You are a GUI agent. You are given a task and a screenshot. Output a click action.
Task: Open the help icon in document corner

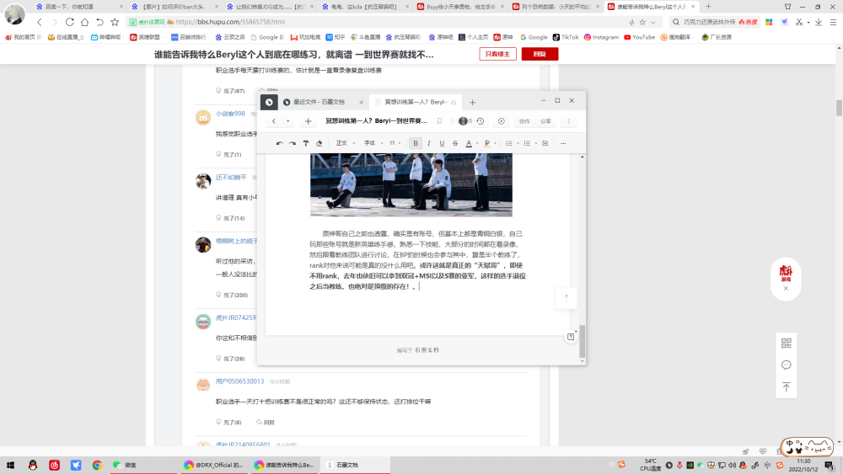(x=571, y=337)
